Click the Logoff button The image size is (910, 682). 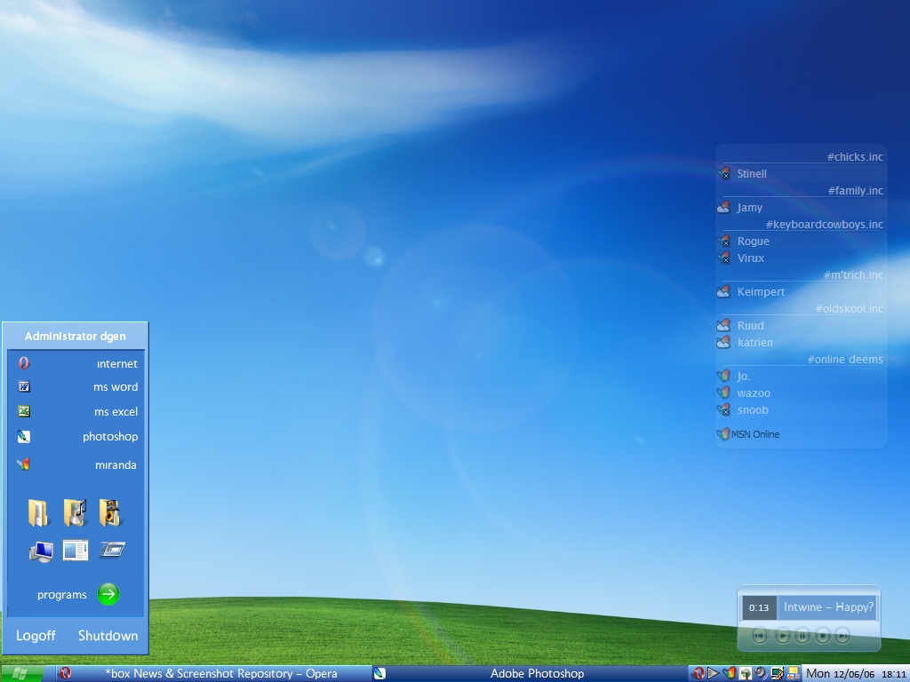36,636
